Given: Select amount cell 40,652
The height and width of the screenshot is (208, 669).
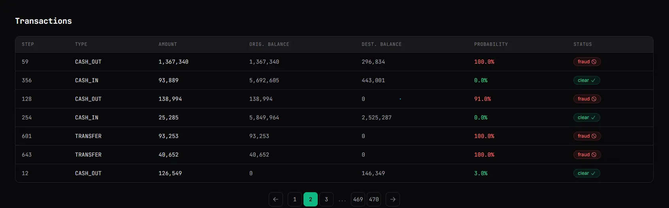Looking at the screenshot, I should [x=168, y=155].
